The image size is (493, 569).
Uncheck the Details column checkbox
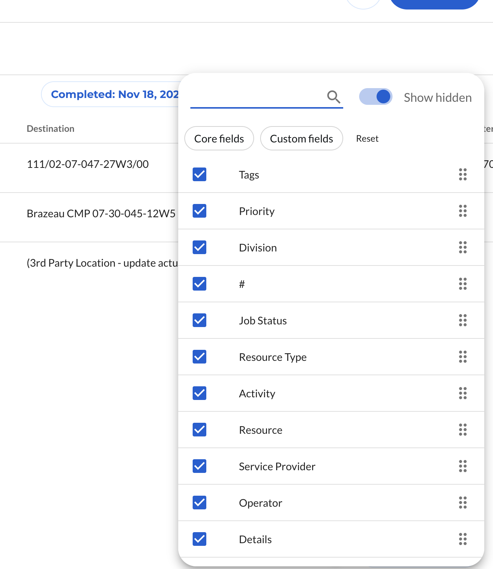[x=199, y=539]
